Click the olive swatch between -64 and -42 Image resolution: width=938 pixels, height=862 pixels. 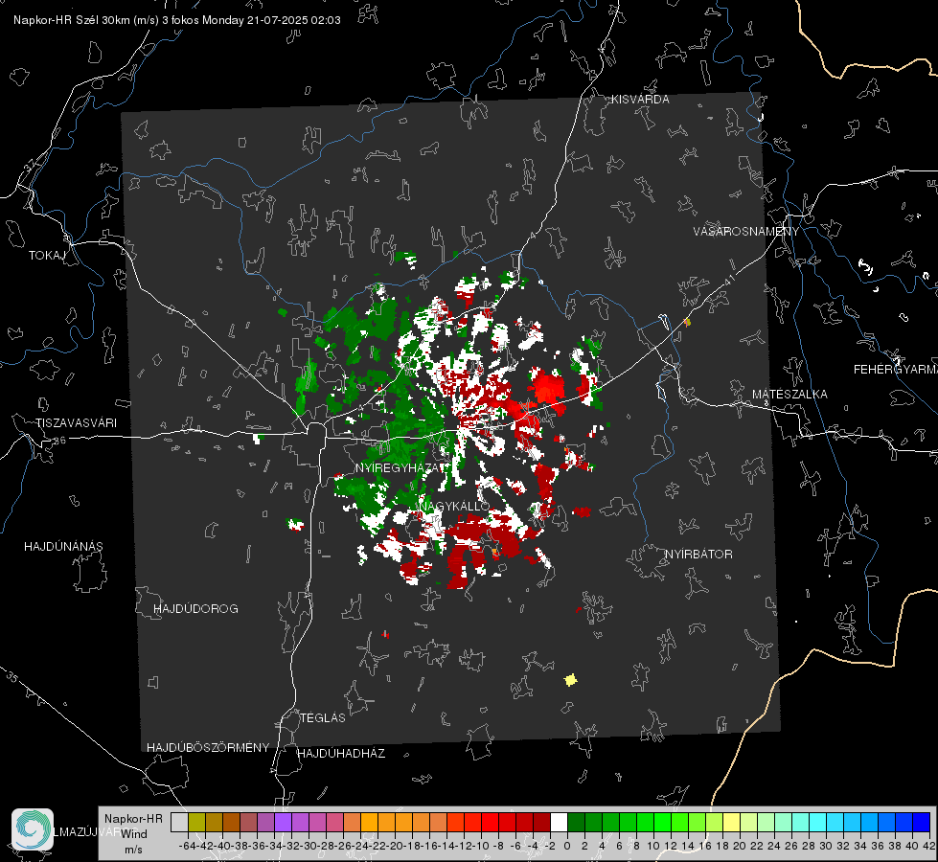coord(196,822)
